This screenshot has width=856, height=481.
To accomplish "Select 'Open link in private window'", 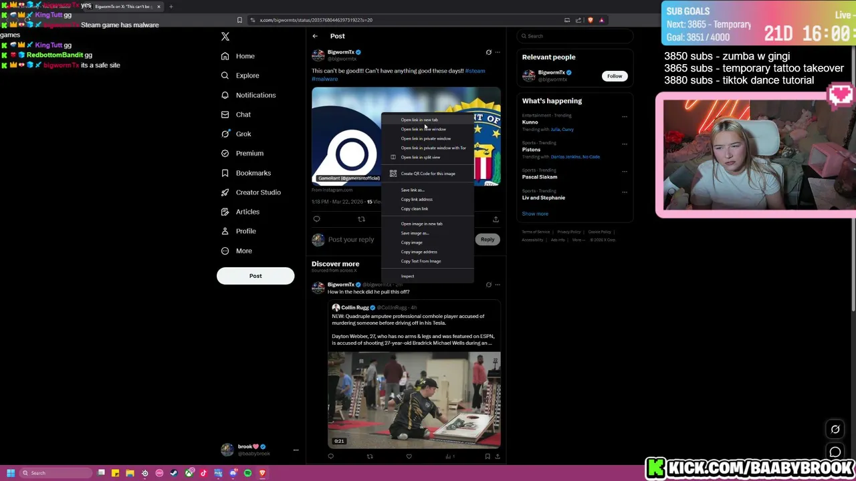I will coord(427,138).
